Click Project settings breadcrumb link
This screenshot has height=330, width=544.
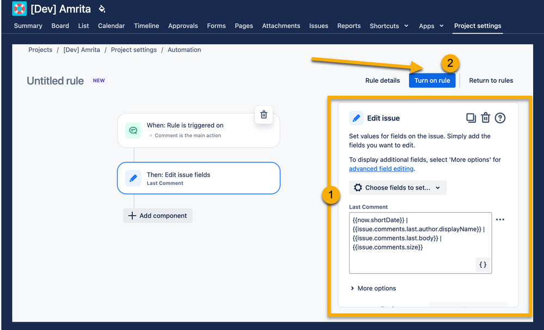pyautogui.click(x=133, y=50)
